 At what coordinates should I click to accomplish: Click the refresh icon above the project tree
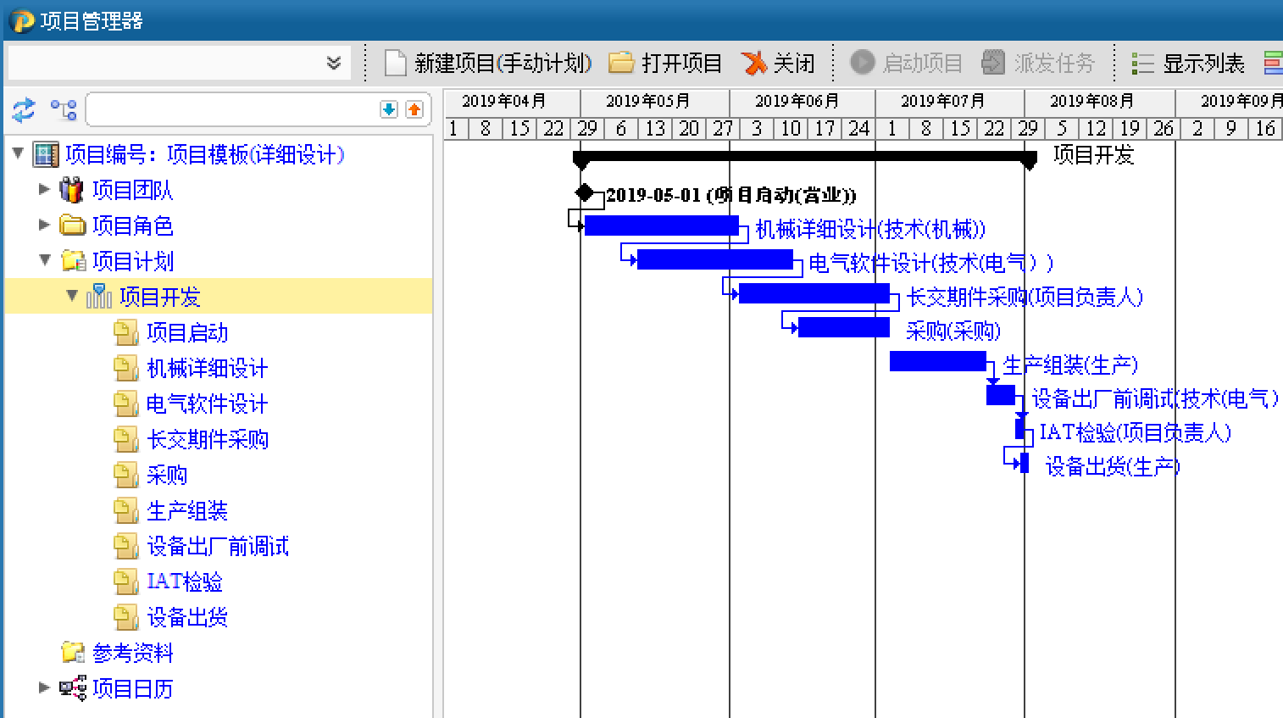point(23,109)
